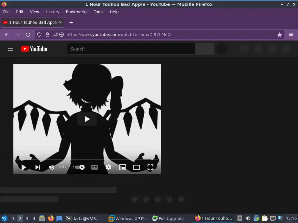Switch to workspace 1
The height and width of the screenshot is (223, 298).
pos(13,219)
